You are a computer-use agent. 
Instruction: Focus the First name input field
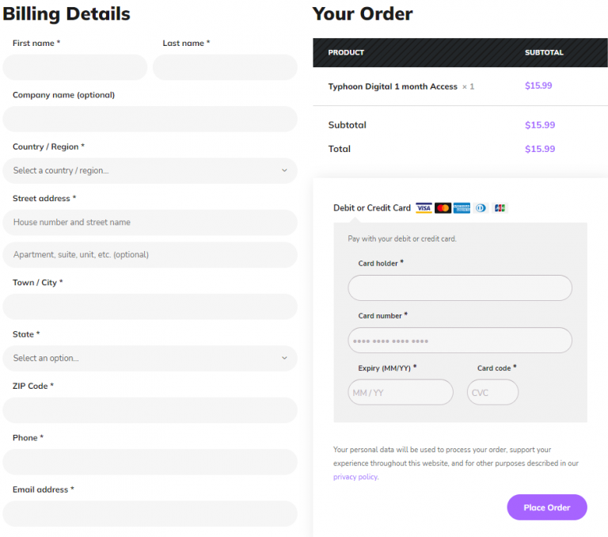point(75,67)
